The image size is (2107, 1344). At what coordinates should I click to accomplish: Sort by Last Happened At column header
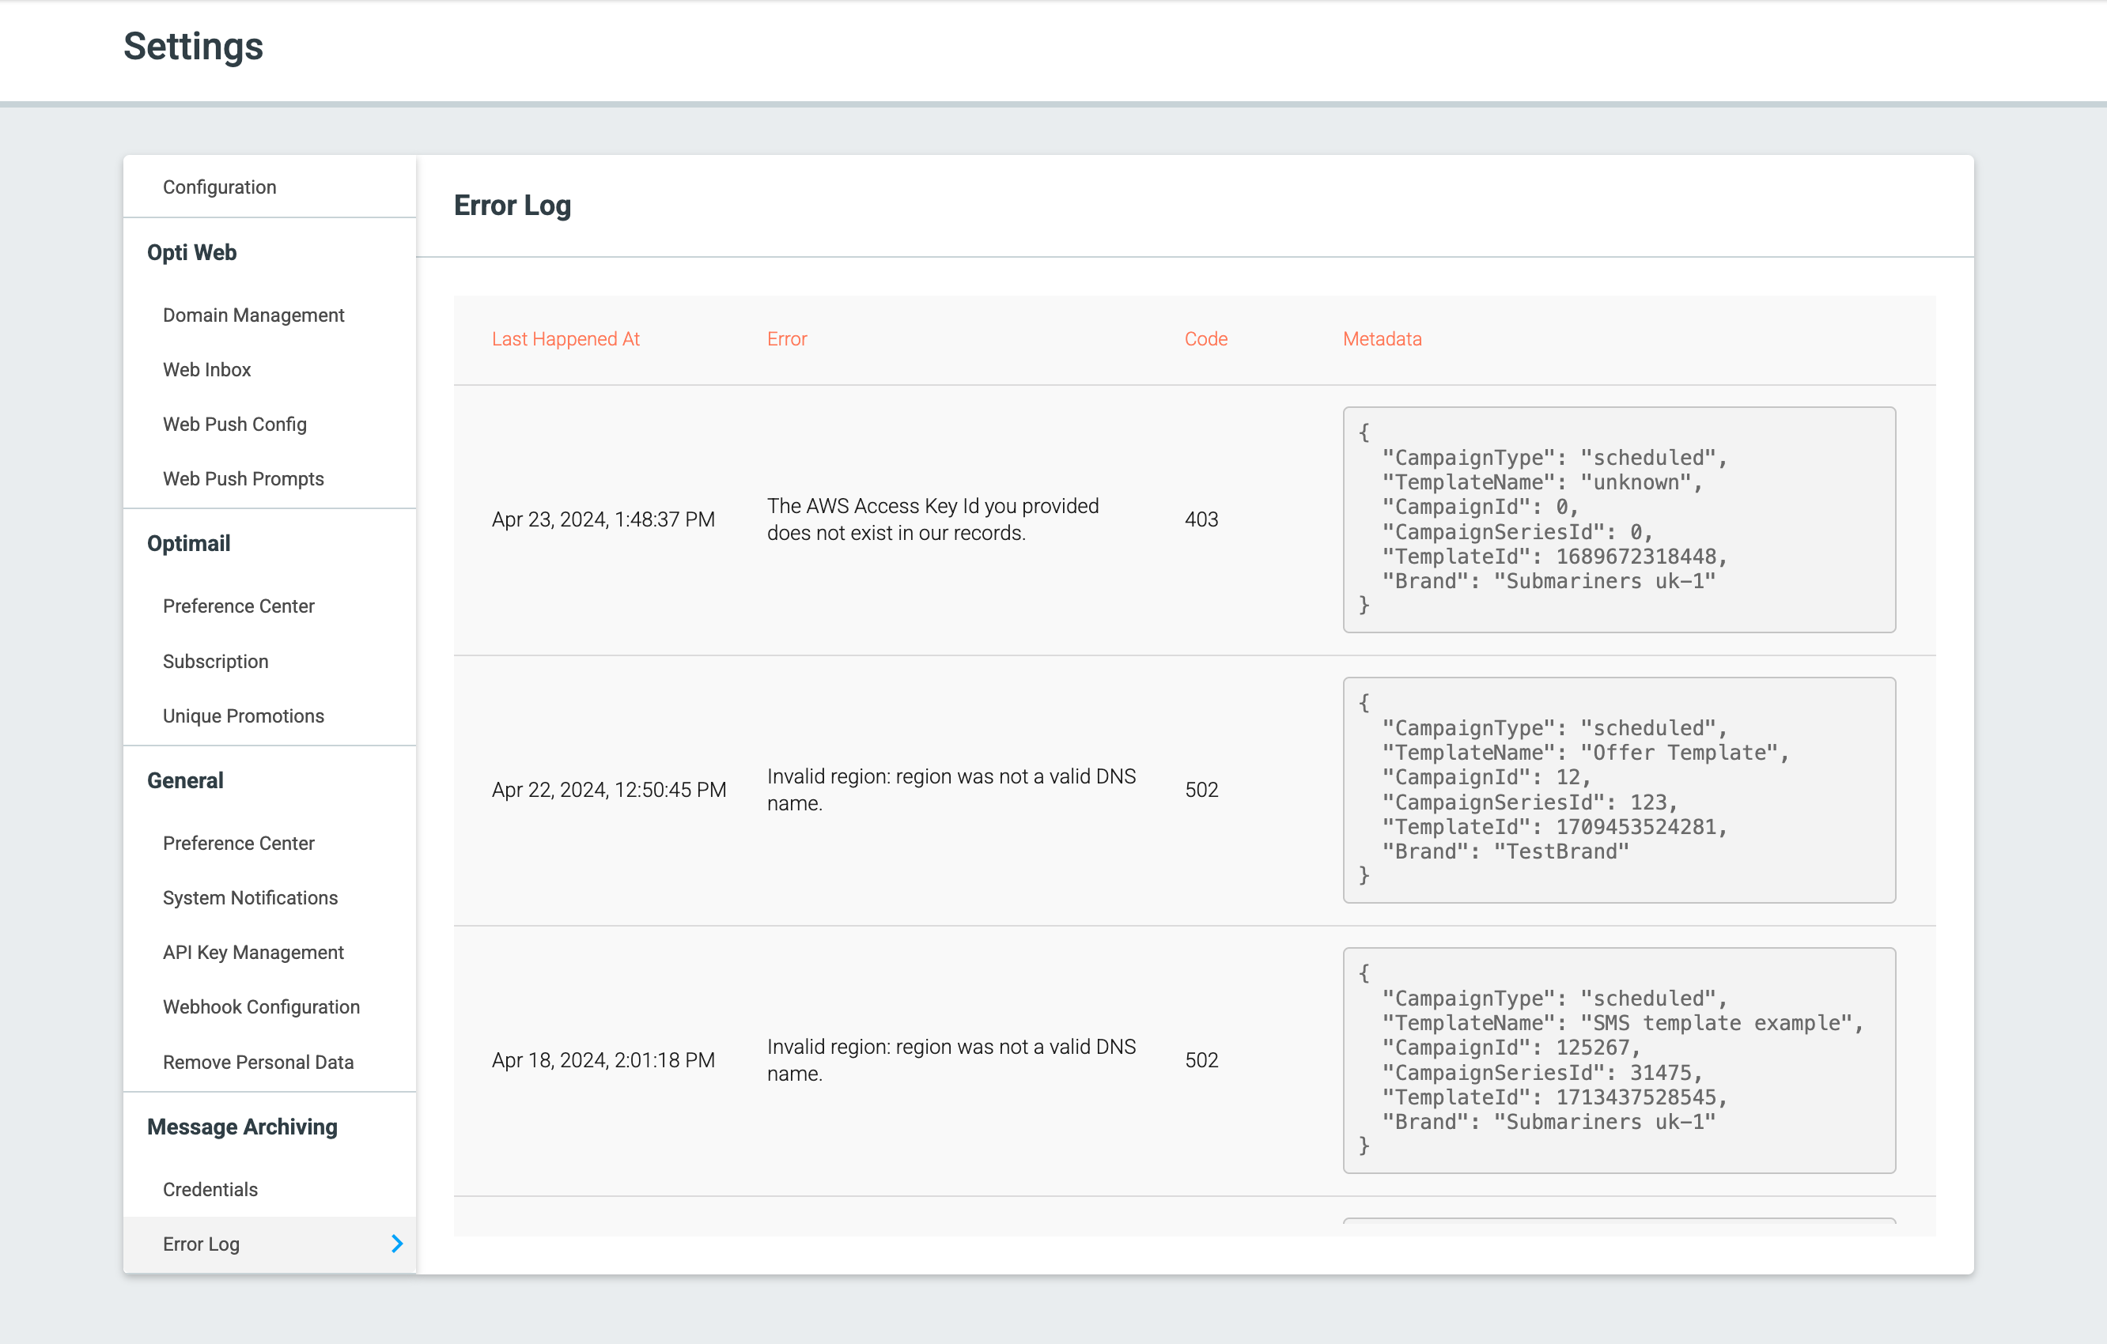click(x=566, y=339)
